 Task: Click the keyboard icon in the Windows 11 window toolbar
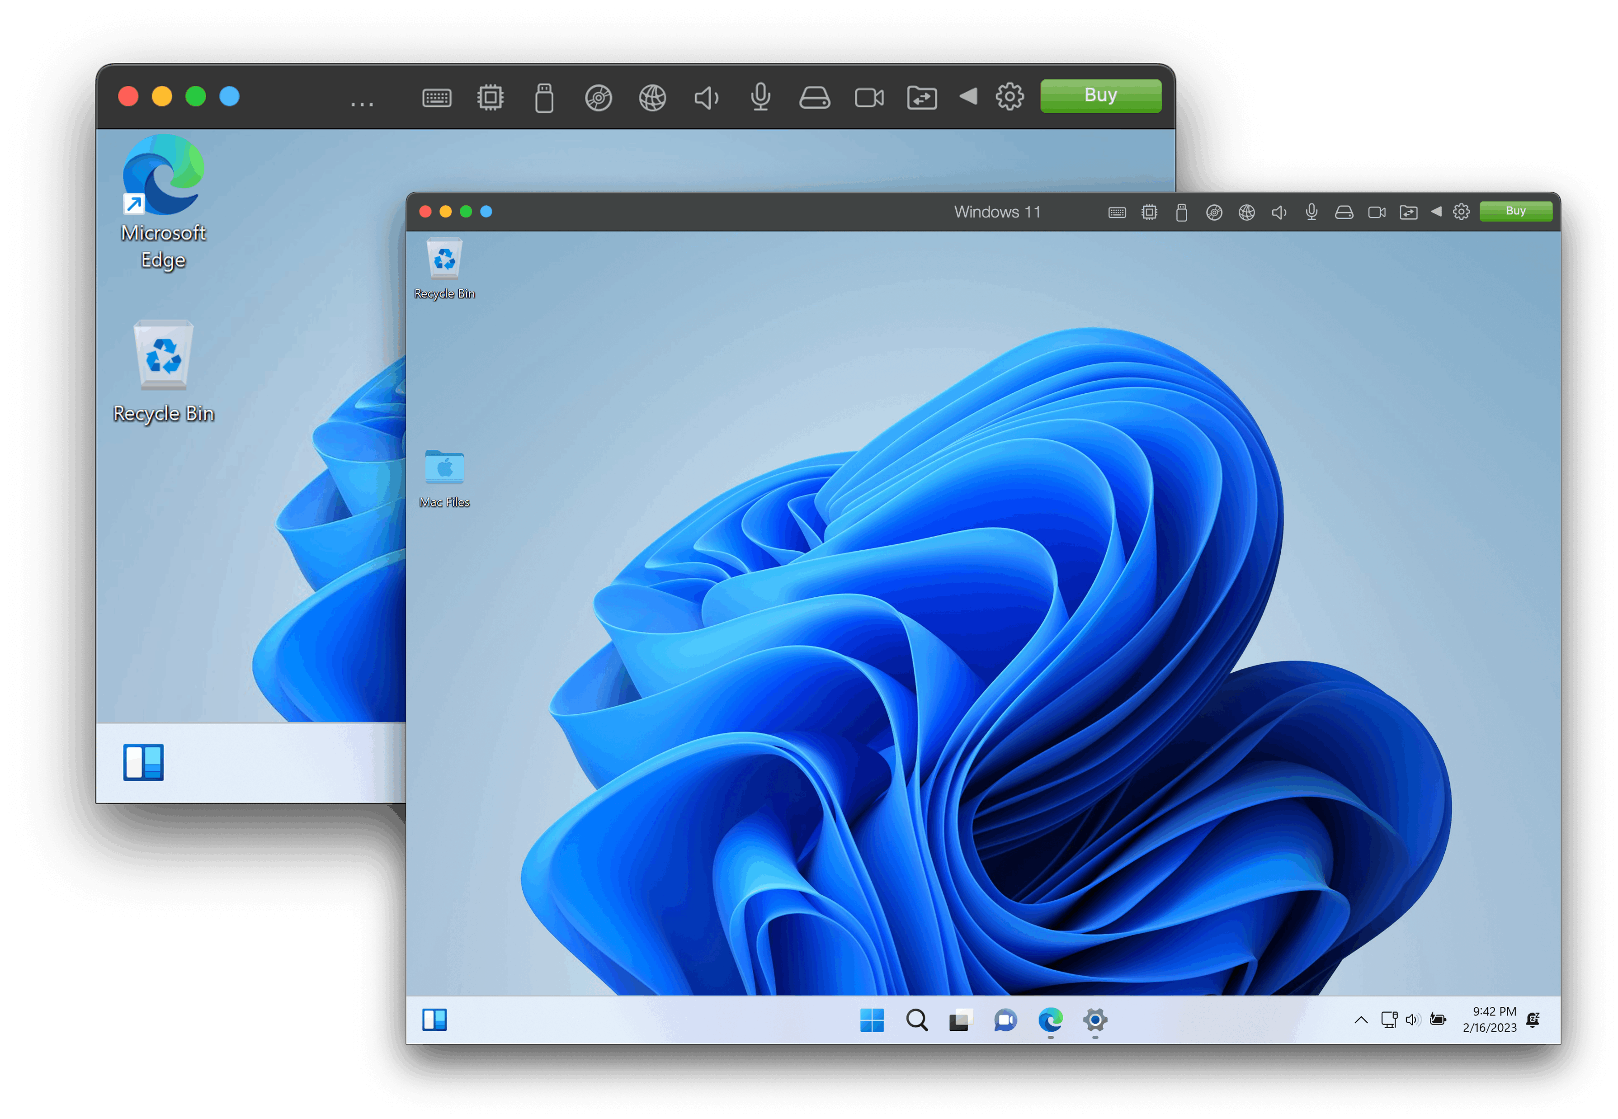[x=1117, y=212]
